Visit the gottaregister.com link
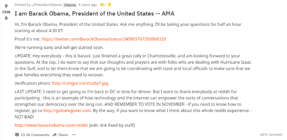Image resolution: width=287 pixels, height=140 pixels. (67, 110)
